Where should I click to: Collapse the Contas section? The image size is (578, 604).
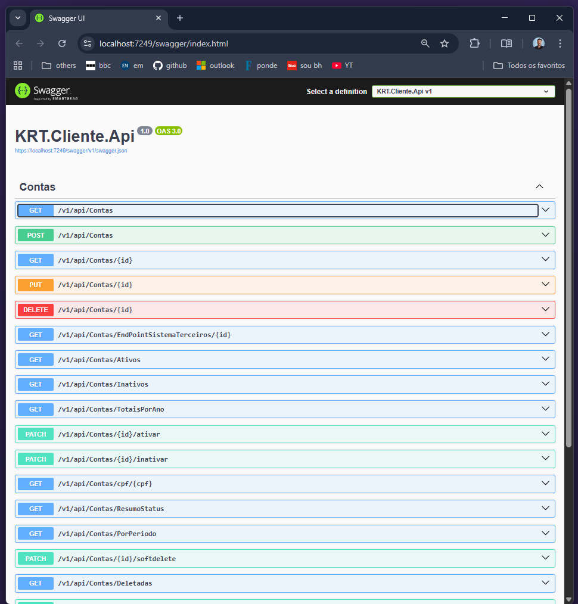(539, 187)
